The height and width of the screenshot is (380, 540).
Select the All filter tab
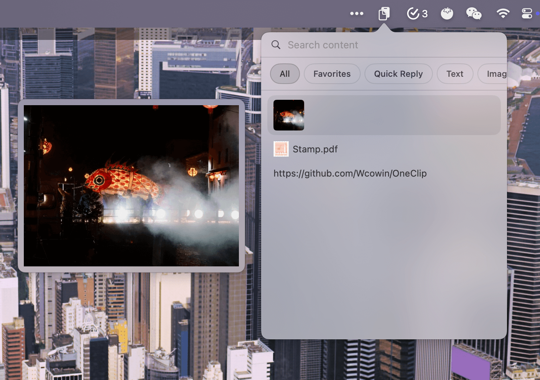(285, 74)
